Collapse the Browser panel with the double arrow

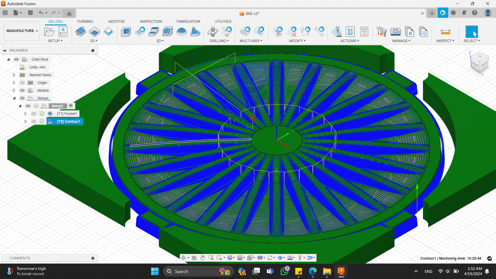[x=5, y=50]
